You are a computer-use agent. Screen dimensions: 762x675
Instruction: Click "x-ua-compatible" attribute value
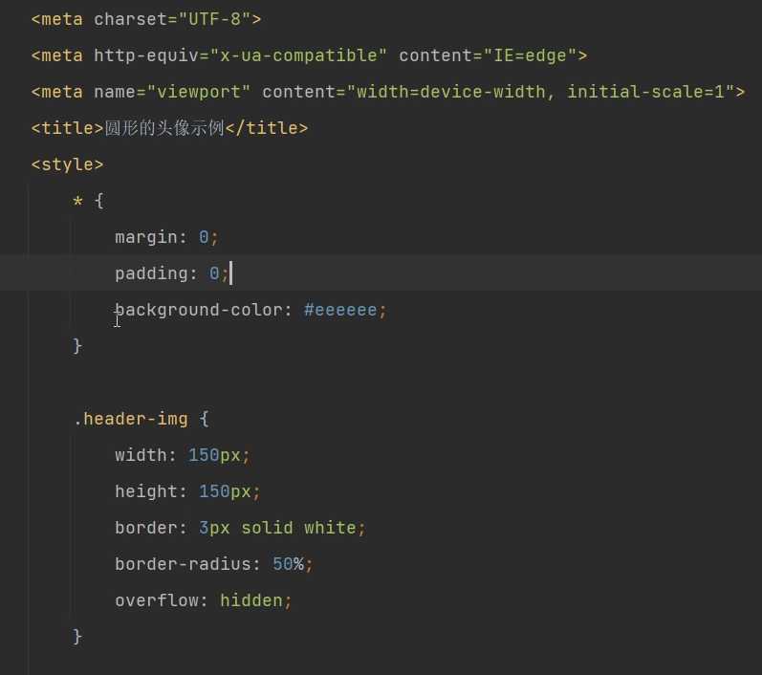[298, 55]
